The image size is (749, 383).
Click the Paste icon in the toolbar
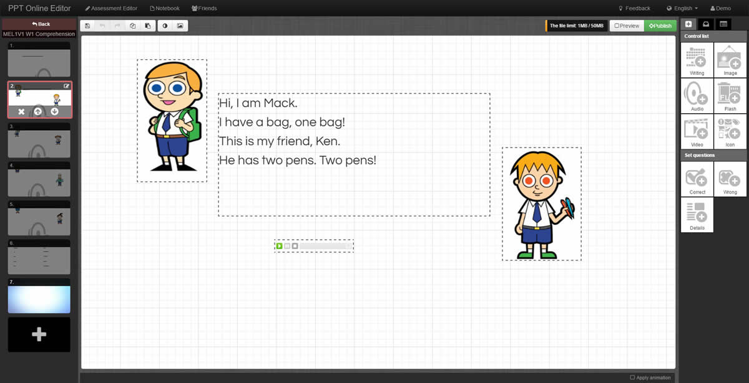tap(148, 26)
